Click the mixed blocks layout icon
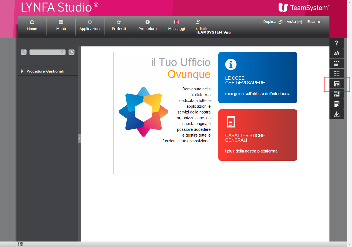This screenshot has width=352, height=247. (x=337, y=94)
